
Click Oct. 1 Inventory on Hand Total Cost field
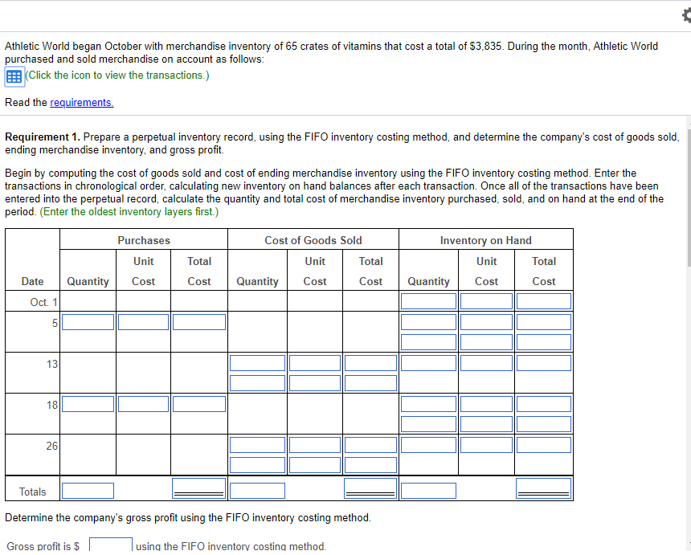(x=544, y=300)
